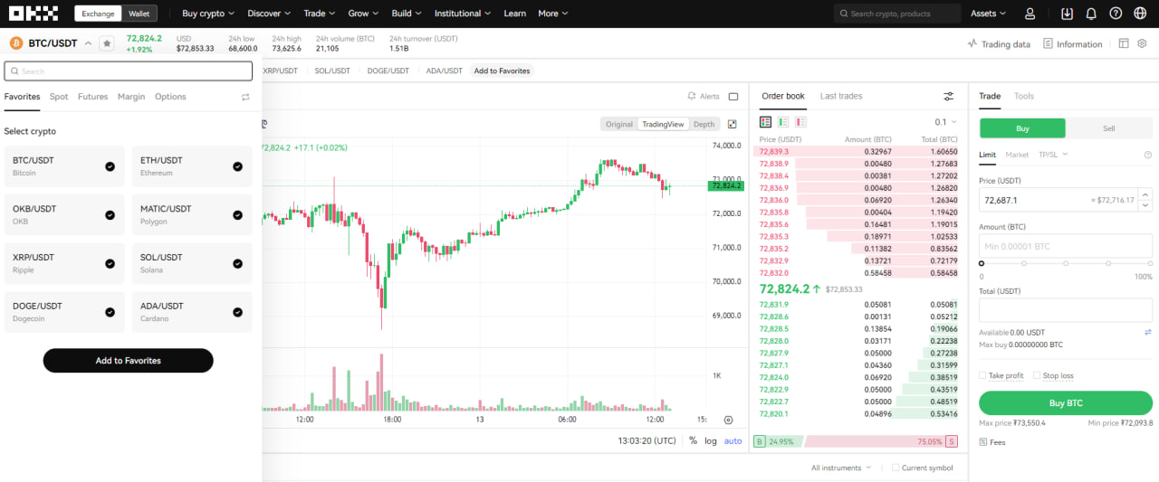
Task: Collapse the BTC/USDT pair selector
Action: (x=88, y=43)
